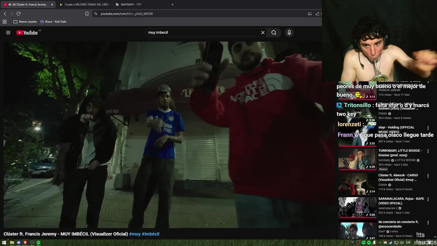The image size is (437, 246).
Task: Open Clúster ft. Aleezok - CARGO title
Action: (398, 177)
